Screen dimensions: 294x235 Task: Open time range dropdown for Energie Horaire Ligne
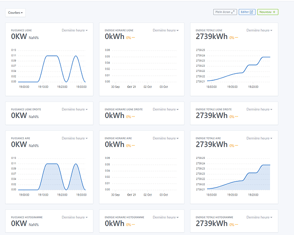tap(166, 30)
